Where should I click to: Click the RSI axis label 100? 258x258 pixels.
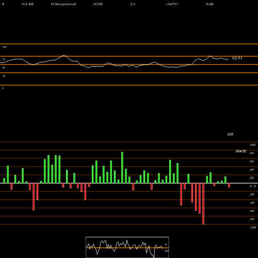[4, 47]
